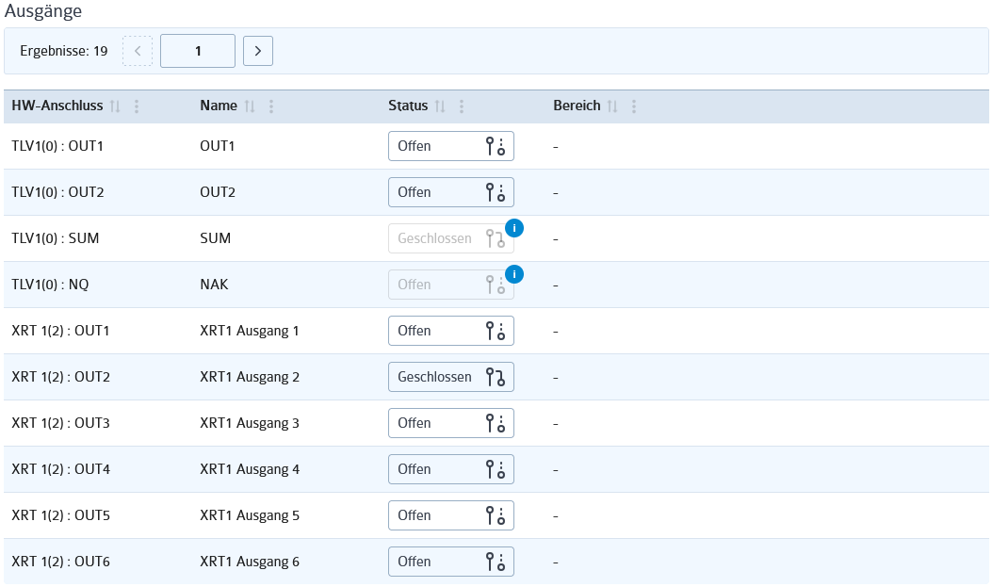
Task: Toggle XRT1 Ausgang 4 status
Action: 451,469
